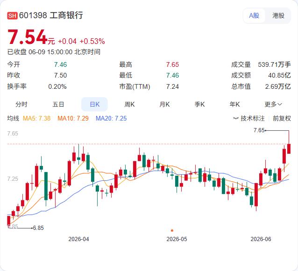The image size is (298, 271).
Task: Open the 更多 chart period dropdown
Action: coord(273,104)
